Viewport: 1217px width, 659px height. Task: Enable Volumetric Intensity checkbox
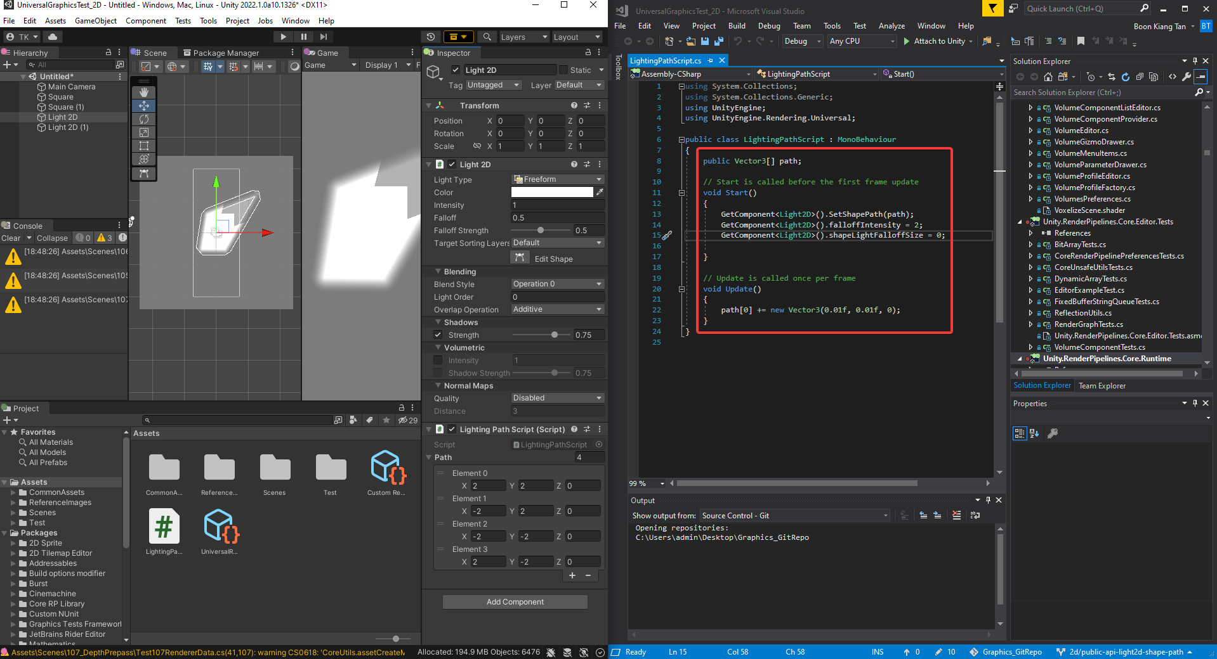click(x=438, y=360)
